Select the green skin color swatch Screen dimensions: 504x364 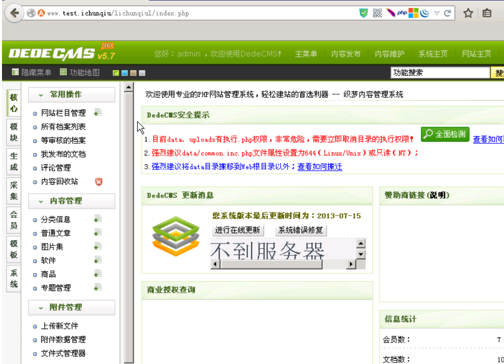pyautogui.click(x=116, y=73)
